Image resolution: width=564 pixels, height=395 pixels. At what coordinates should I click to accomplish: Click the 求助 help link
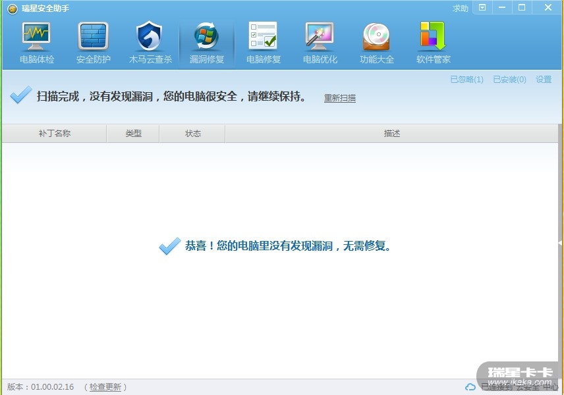(x=460, y=8)
